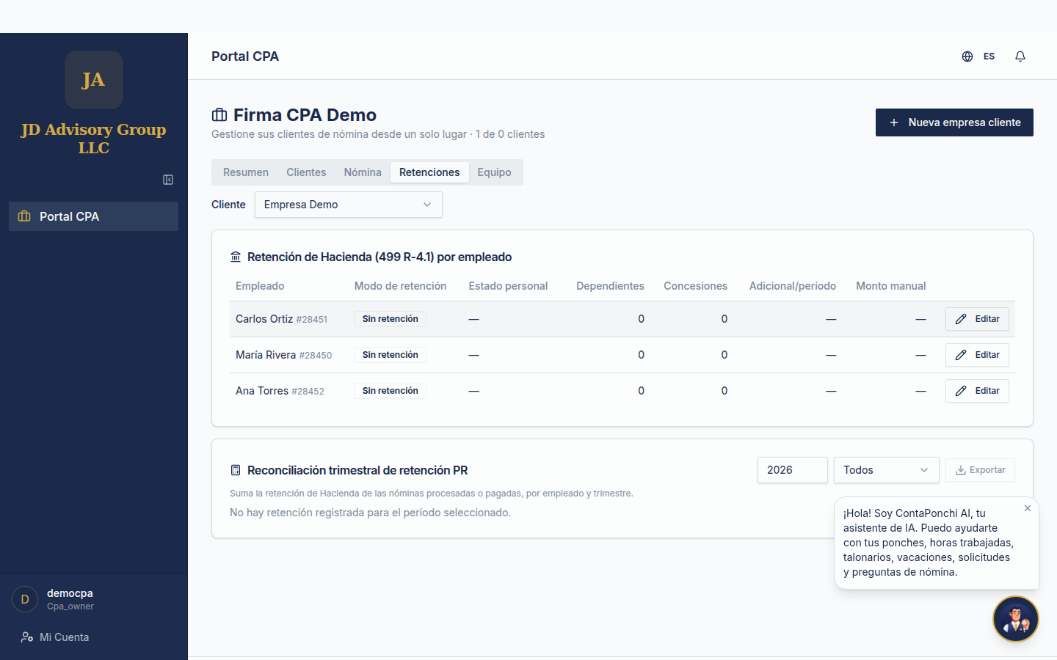
Task: Click the Monto manual column header
Action: click(891, 286)
